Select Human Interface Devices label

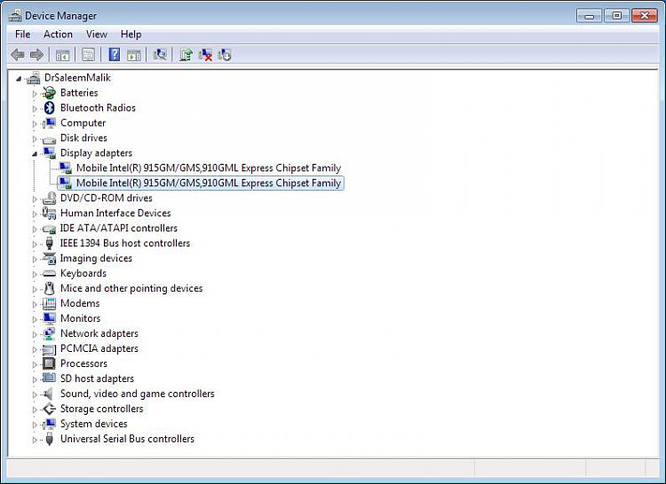115,213
